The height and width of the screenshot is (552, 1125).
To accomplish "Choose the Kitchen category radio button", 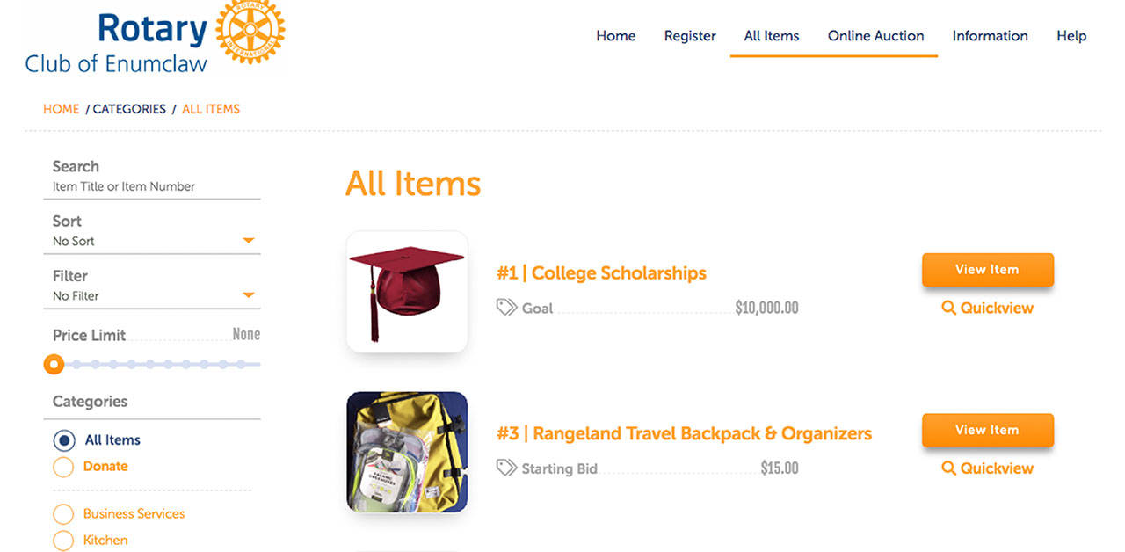I will (x=64, y=541).
